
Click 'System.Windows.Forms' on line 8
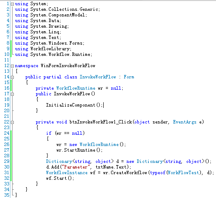(x=57, y=43)
